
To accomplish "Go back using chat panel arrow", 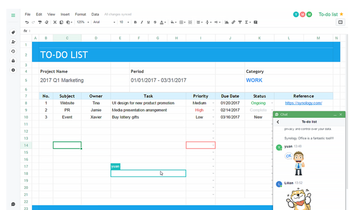I will coord(278,122).
